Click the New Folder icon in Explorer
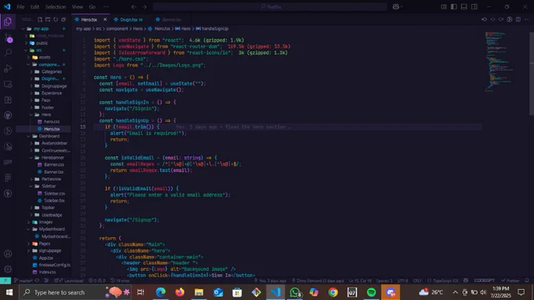 48,20
